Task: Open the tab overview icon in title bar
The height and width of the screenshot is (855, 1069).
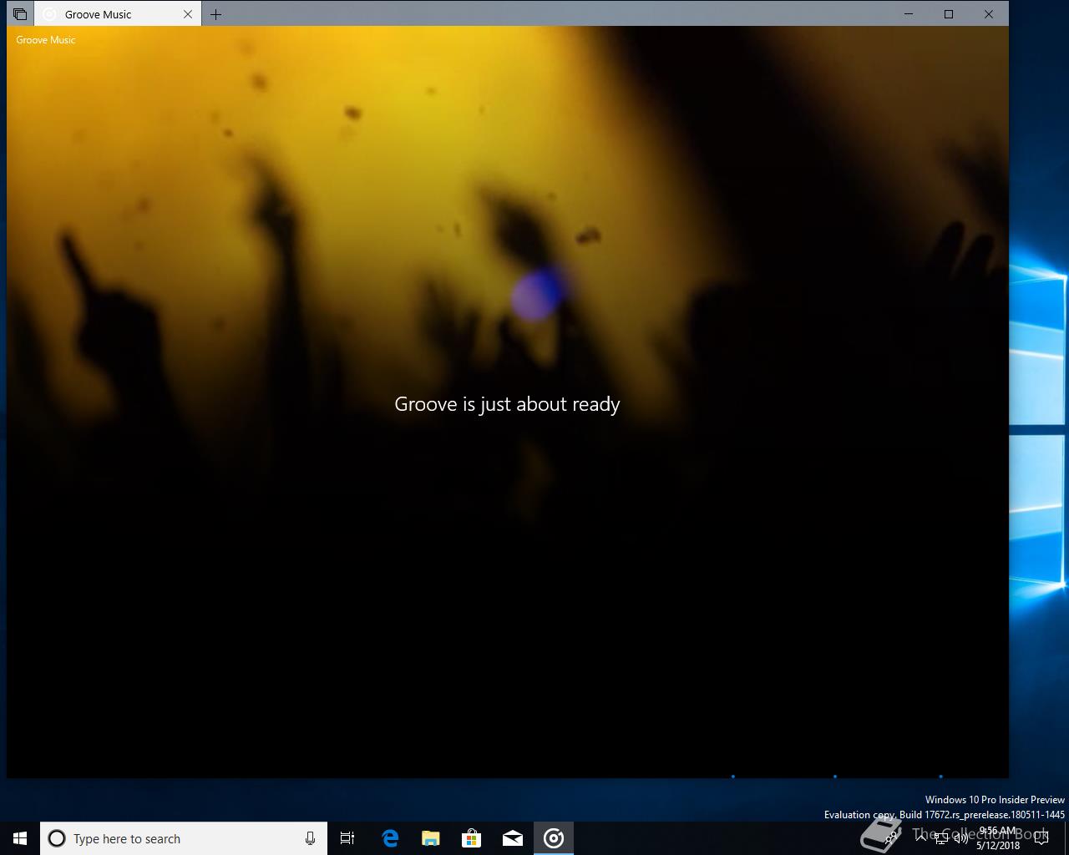Action: [x=20, y=14]
